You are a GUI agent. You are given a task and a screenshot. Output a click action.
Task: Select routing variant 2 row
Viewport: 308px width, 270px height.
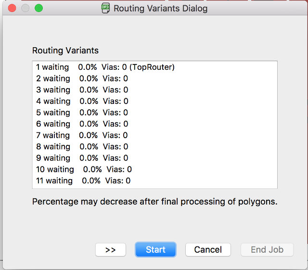point(155,78)
